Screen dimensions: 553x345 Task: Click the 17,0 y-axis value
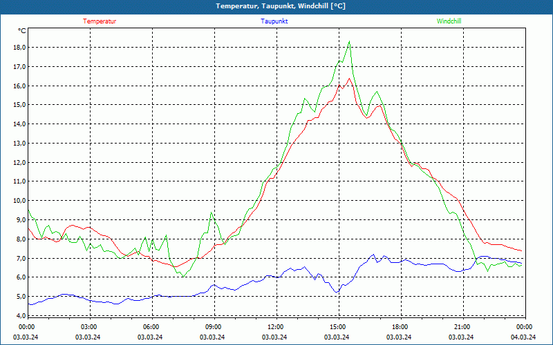(x=19, y=66)
